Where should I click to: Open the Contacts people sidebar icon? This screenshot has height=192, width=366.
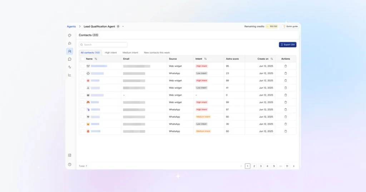click(x=70, y=51)
